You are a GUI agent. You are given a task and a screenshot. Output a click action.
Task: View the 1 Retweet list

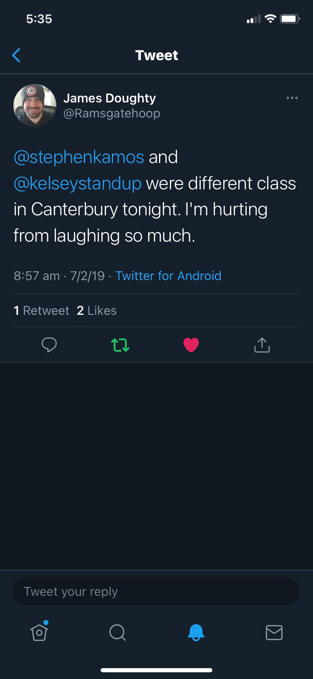pyautogui.click(x=41, y=311)
